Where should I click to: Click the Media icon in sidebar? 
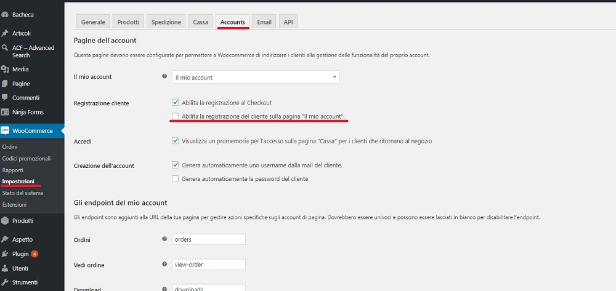click(x=5, y=70)
